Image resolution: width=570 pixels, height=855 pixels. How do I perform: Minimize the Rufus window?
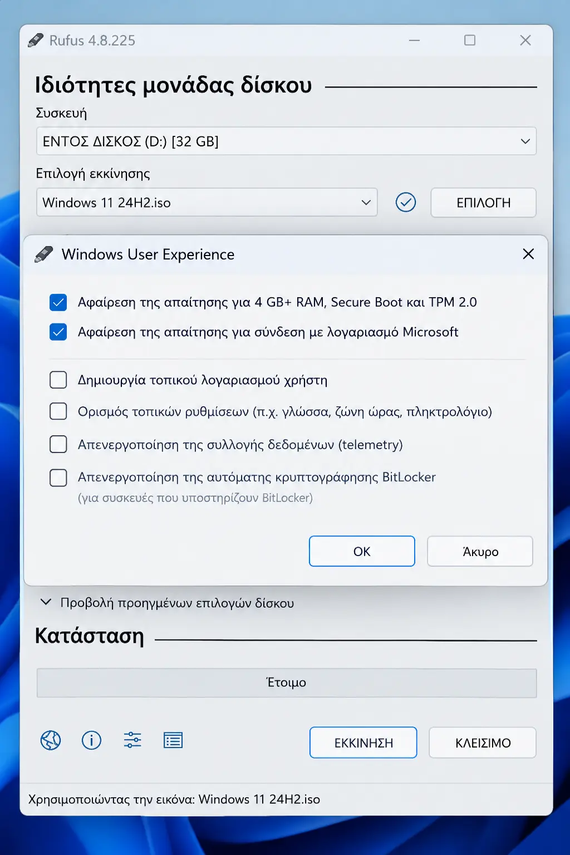click(414, 40)
